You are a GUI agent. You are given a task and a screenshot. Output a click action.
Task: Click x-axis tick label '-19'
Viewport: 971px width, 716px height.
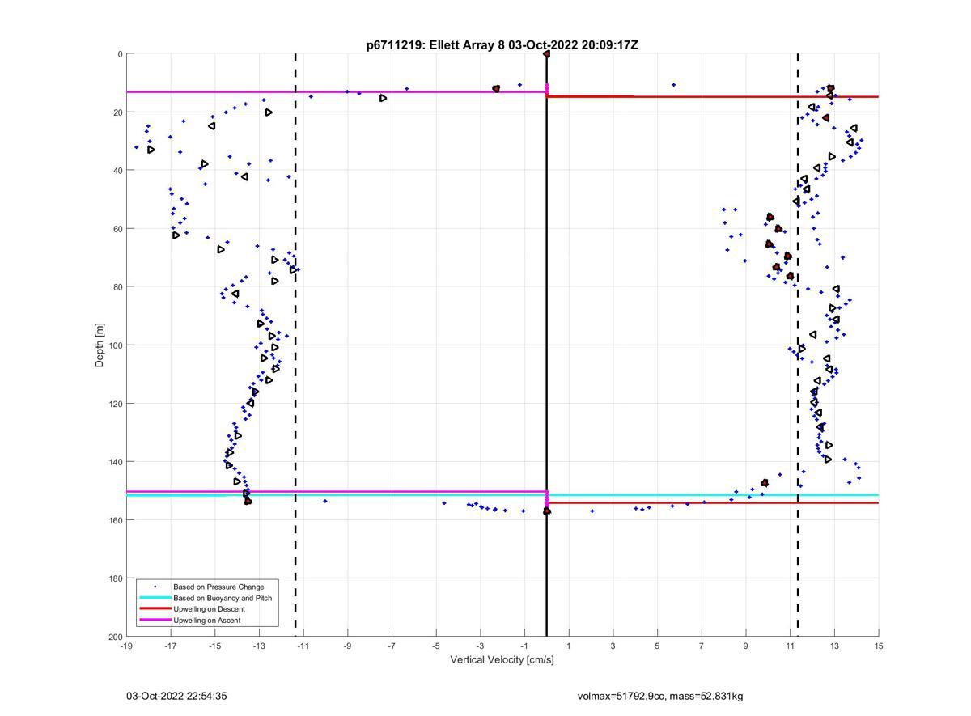(126, 646)
